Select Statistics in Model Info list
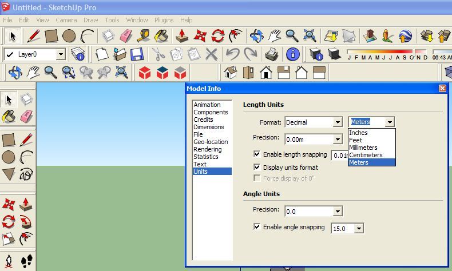The image size is (452, 271). (x=212, y=157)
